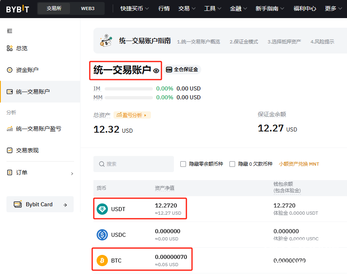347x275 pixels.
Task: Click the magnifier icon in search box
Action: pos(101,164)
